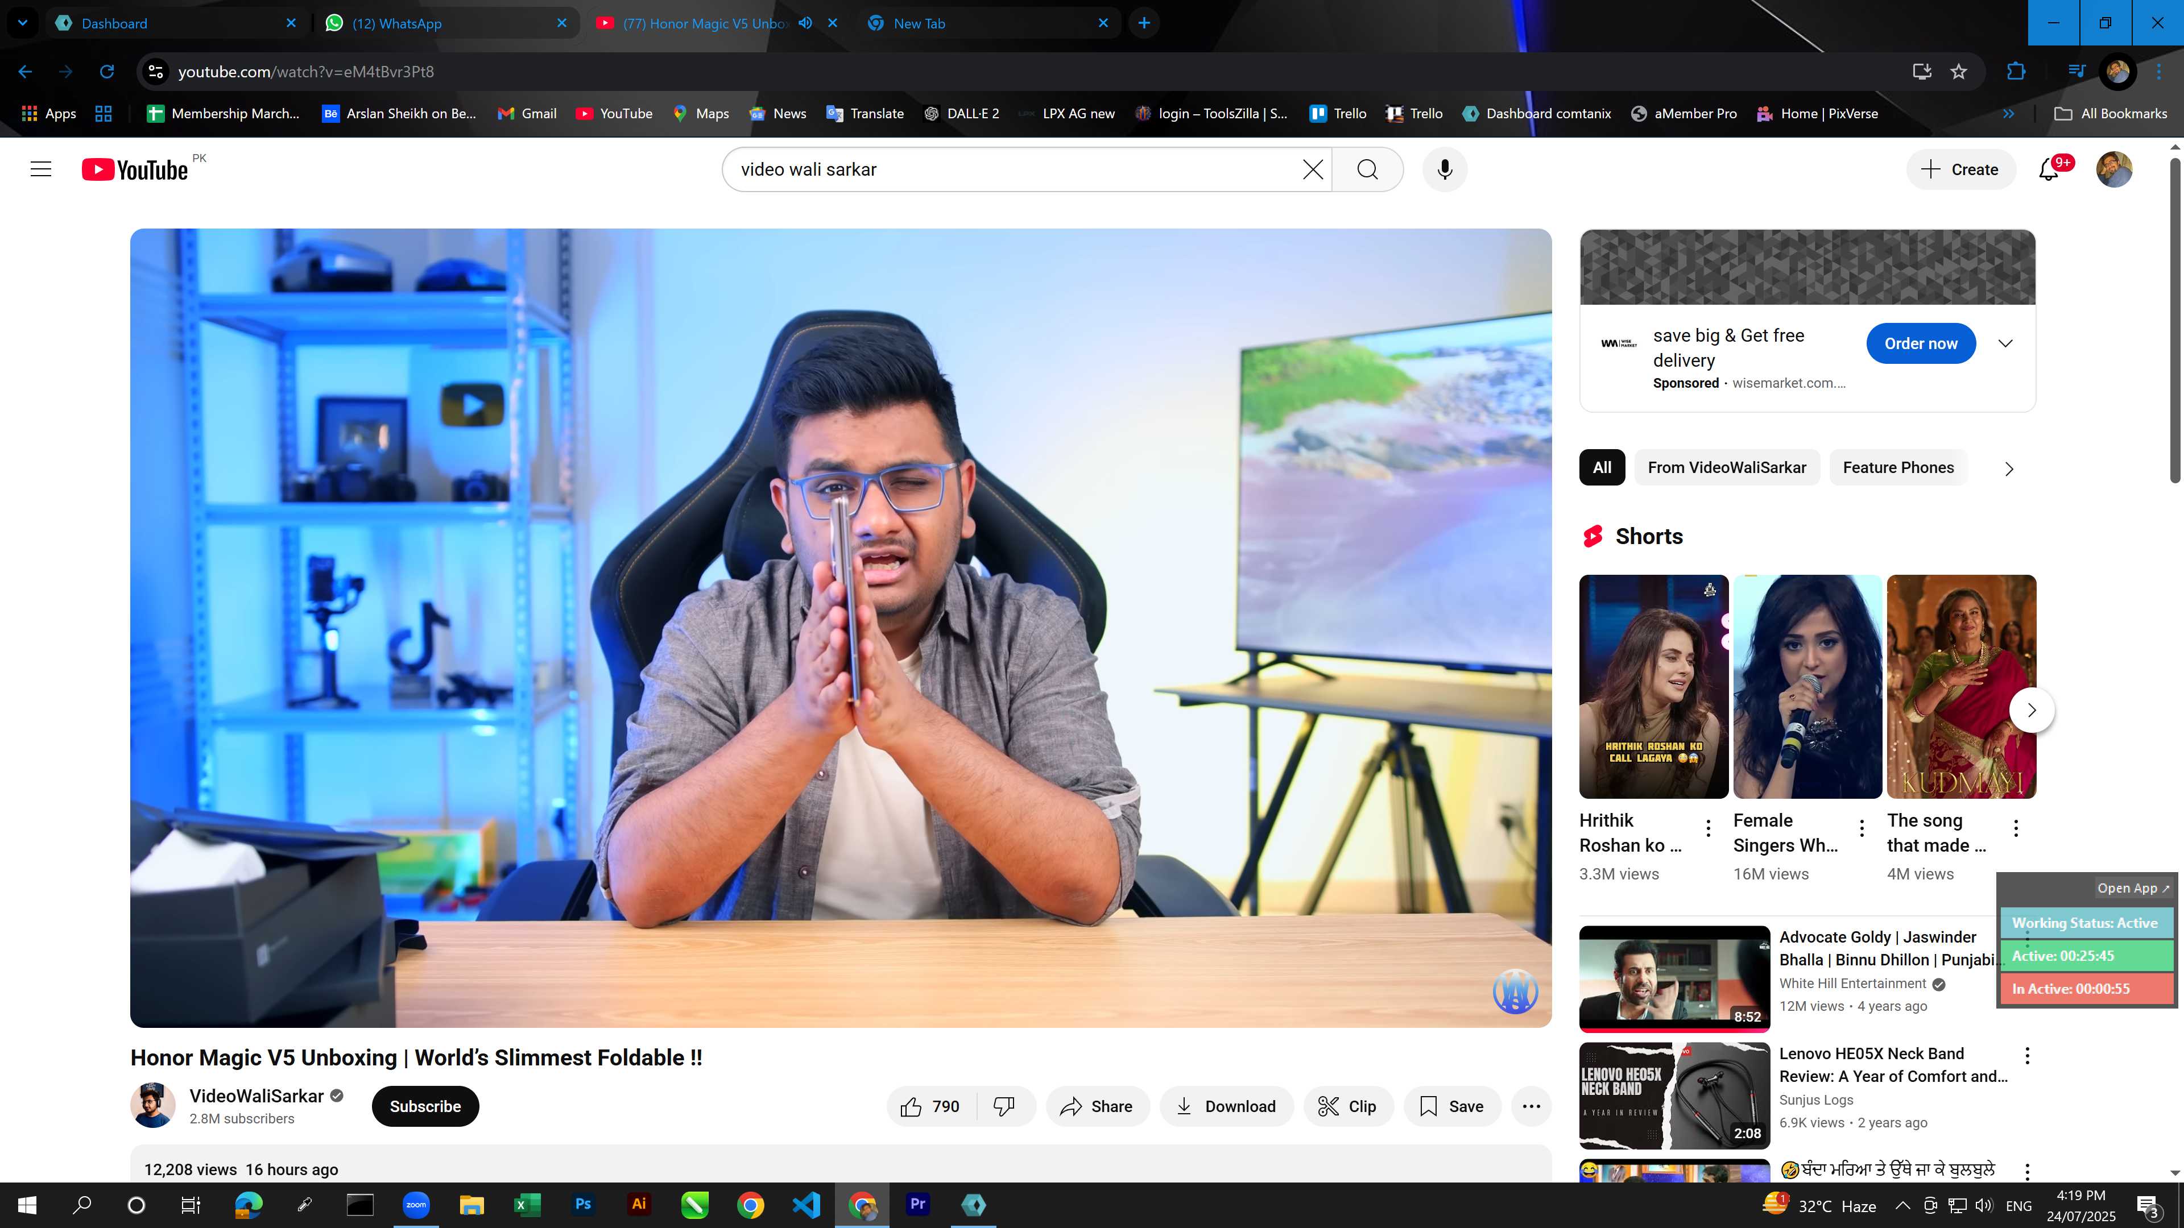Open YouTube notifications bell
Image resolution: width=2184 pixels, height=1228 pixels.
click(2049, 169)
